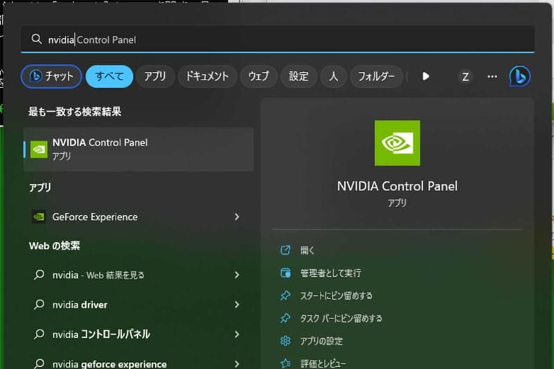Expand the nvidia web result chevron
554x369 pixels.
point(237,275)
